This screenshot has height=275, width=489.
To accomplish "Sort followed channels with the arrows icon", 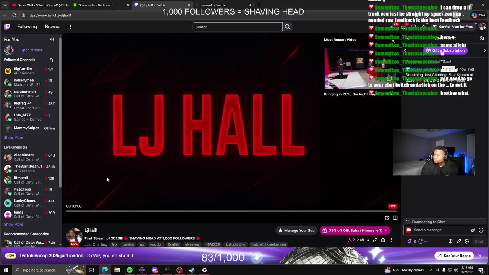I will point(52,60).
